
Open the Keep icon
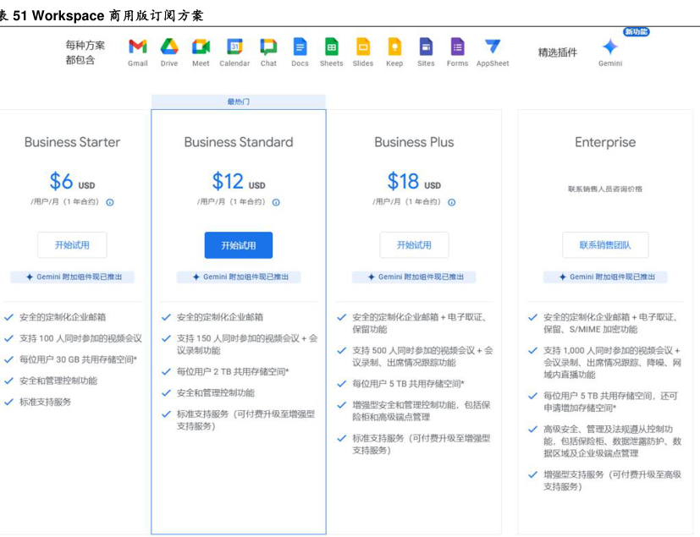394,47
